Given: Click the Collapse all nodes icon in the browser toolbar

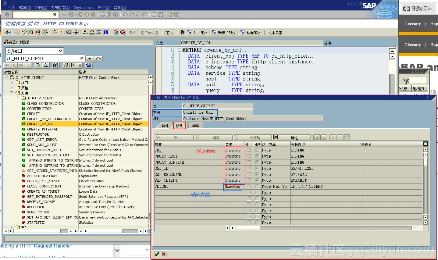Looking at the screenshot, I should pos(46,65).
